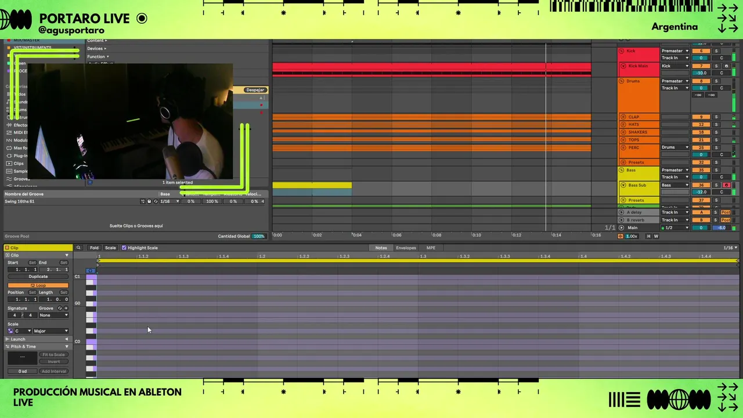
Task: Open the clip Groove dropdown showing None
Action: coord(53,315)
